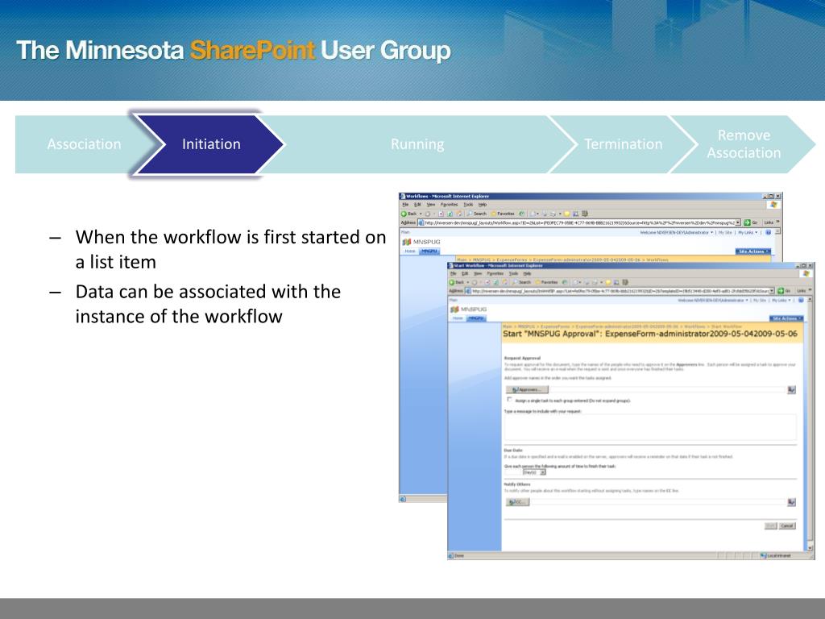This screenshot has height=619, width=825.
Task: Click into the Approvers names input field
Action: pos(667,390)
